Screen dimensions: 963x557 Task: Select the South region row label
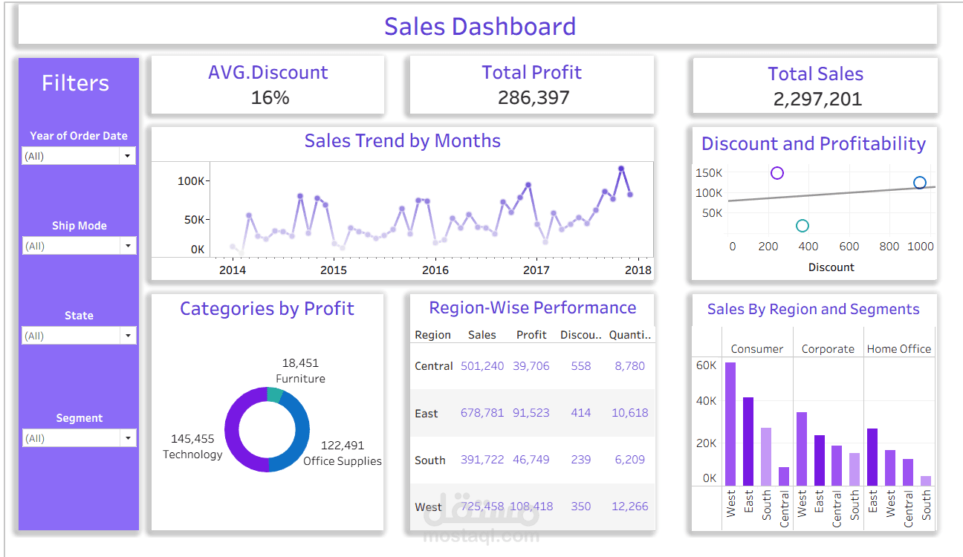click(430, 460)
